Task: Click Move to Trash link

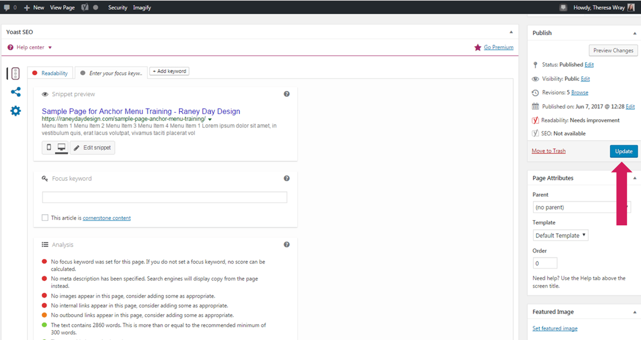Action: point(549,151)
